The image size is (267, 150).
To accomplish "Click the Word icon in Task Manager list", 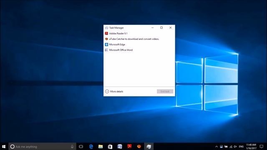I will 106,50.
